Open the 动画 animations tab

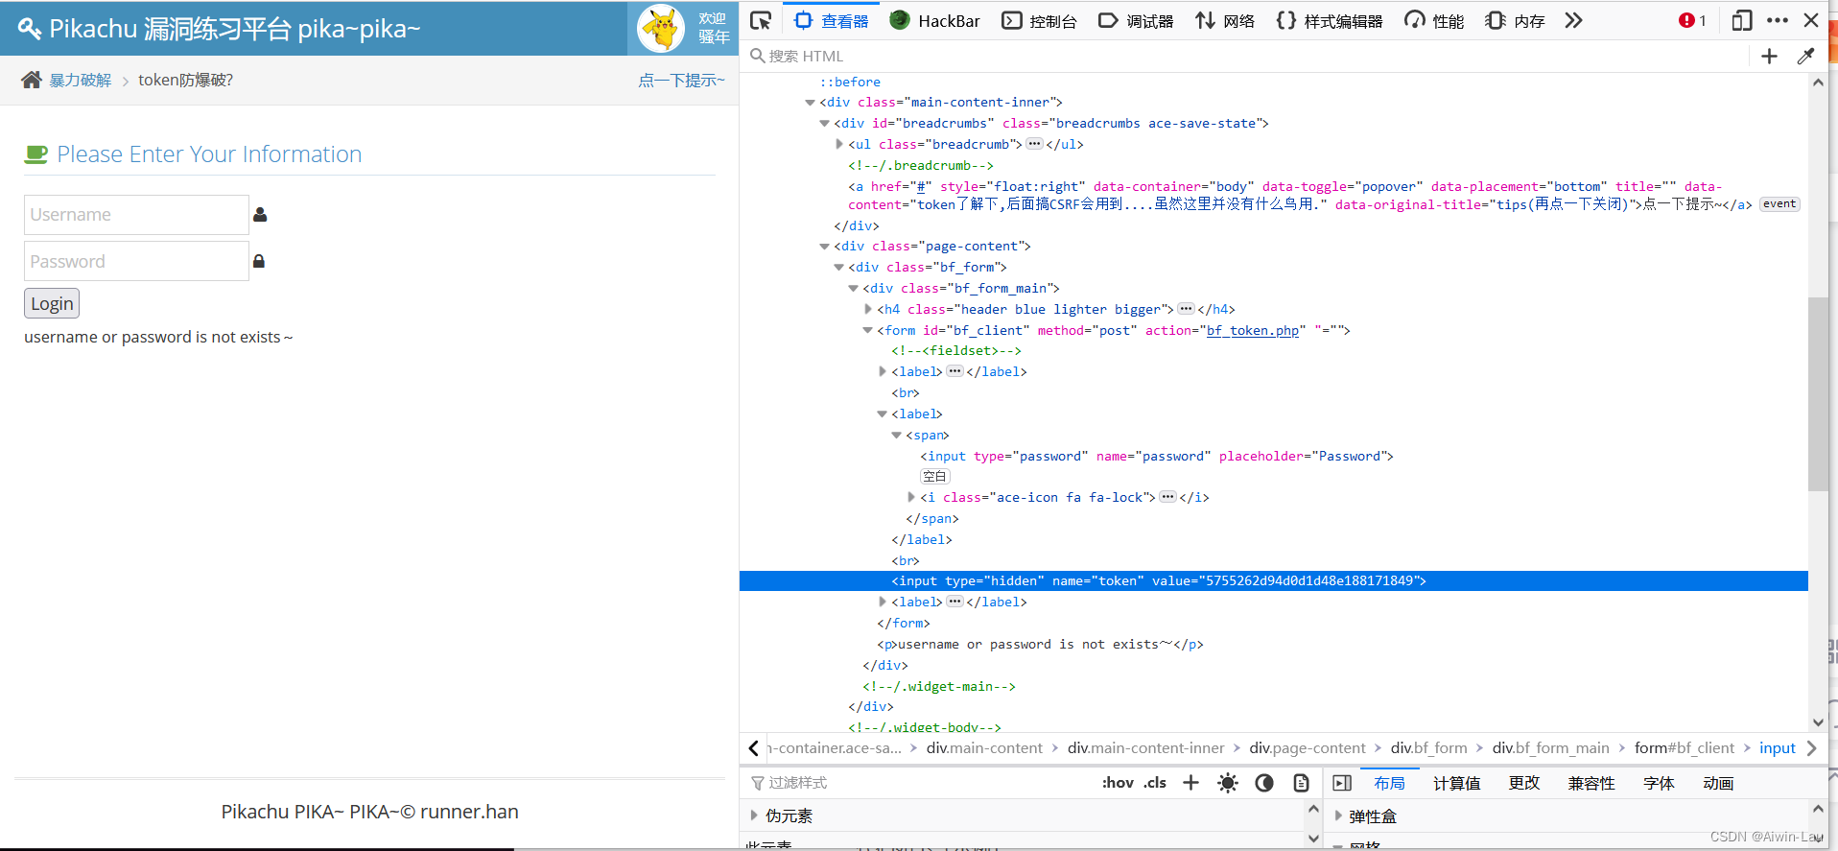pyautogui.click(x=1717, y=783)
